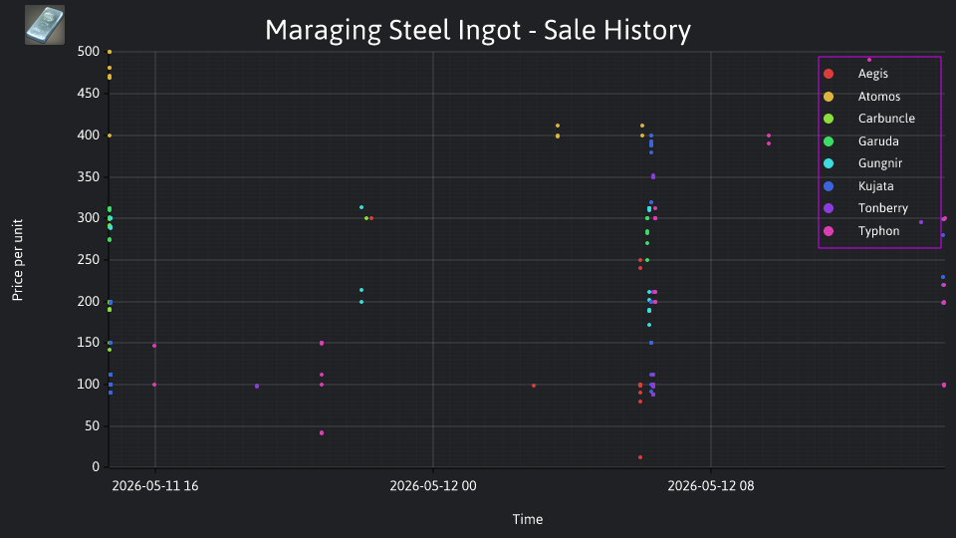Toggle the Carbuncle lime legend marker

[x=828, y=119]
